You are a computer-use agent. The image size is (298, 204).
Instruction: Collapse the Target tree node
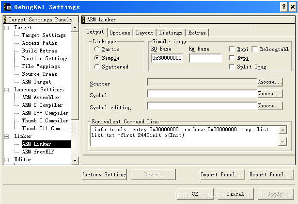pyautogui.click(x=7, y=28)
